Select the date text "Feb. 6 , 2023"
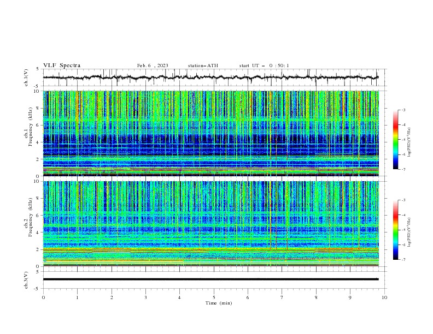This screenshot has width=433, height=334. tap(153, 65)
